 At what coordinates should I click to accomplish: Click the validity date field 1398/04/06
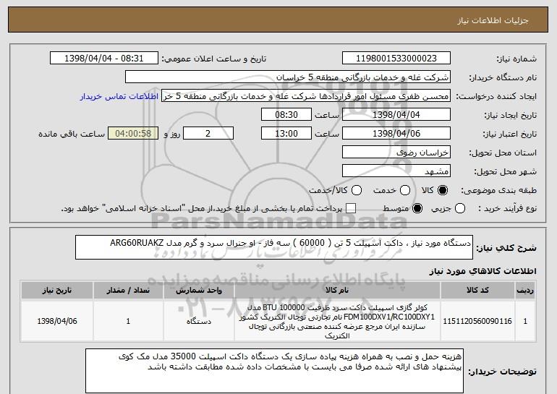click(396, 134)
